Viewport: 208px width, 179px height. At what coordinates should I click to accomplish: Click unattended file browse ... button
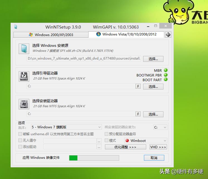[x=99, y=141]
